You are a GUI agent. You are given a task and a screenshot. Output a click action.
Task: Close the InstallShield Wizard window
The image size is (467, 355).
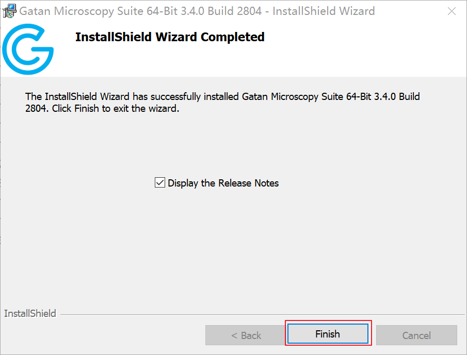click(x=452, y=11)
